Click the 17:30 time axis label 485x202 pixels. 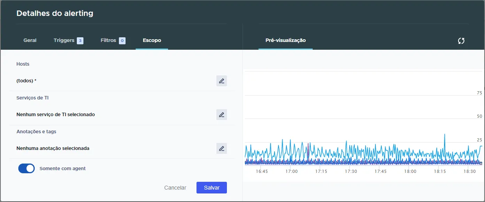[351, 171]
